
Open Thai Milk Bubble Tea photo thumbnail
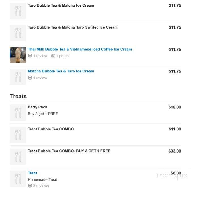18,55
